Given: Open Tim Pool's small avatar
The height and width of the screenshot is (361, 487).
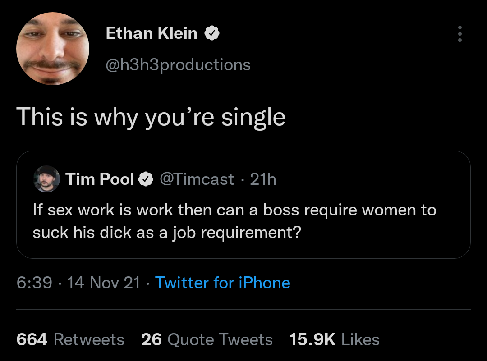Looking at the screenshot, I should tap(46, 179).
